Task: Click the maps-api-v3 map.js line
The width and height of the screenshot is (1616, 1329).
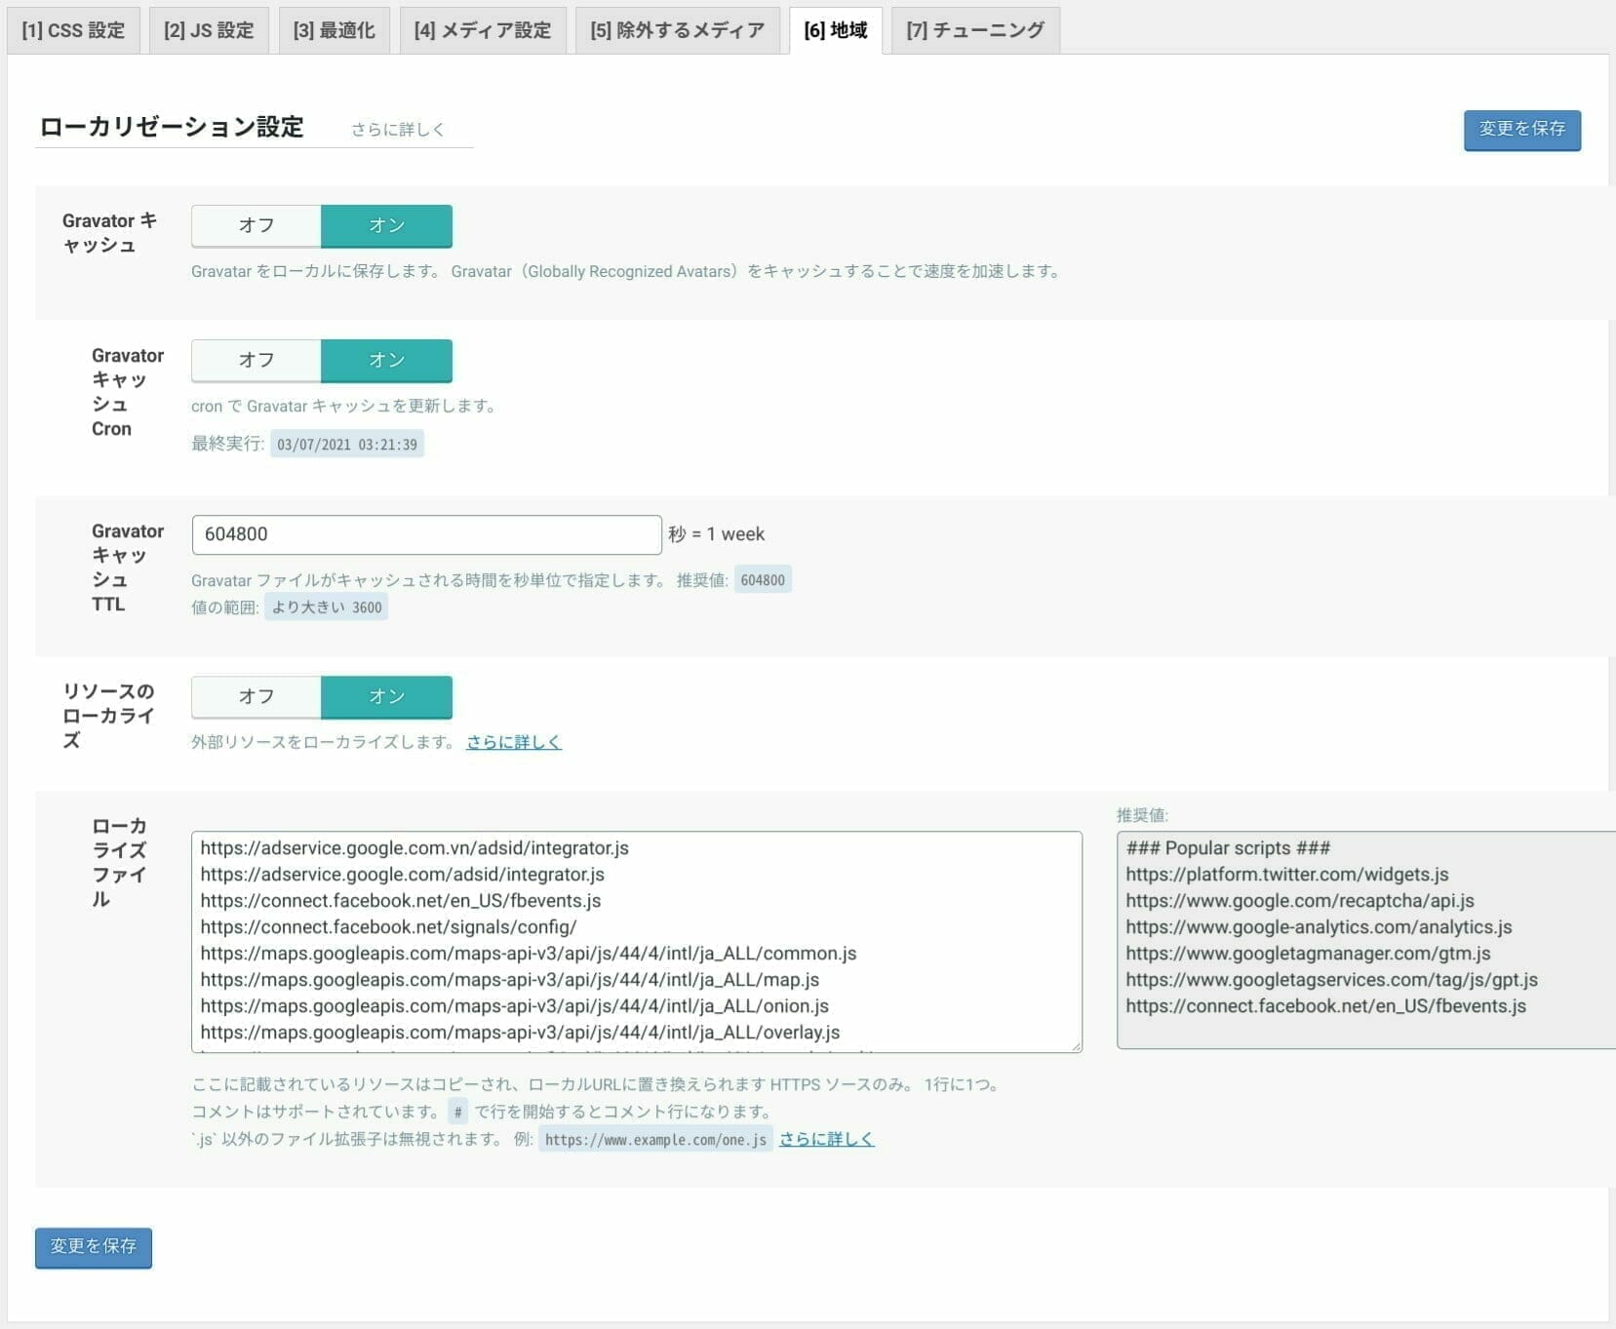Action: [x=510, y=980]
